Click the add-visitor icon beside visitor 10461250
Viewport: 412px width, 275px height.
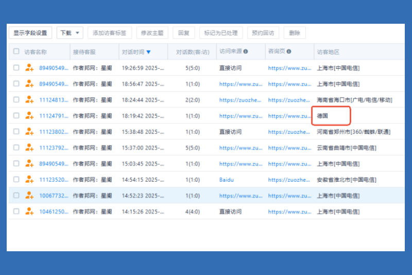coord(29,212)
